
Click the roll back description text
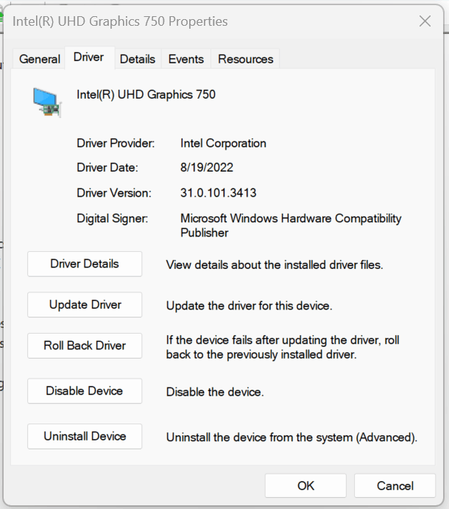[x=283, y=347]
